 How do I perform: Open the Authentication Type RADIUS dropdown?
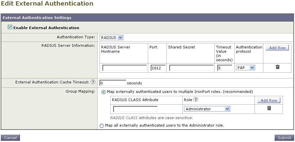111,38
